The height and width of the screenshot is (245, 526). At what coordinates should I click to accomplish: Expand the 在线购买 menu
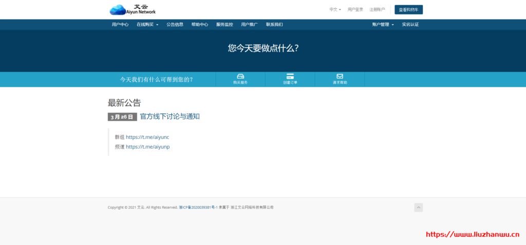point(147,25)
